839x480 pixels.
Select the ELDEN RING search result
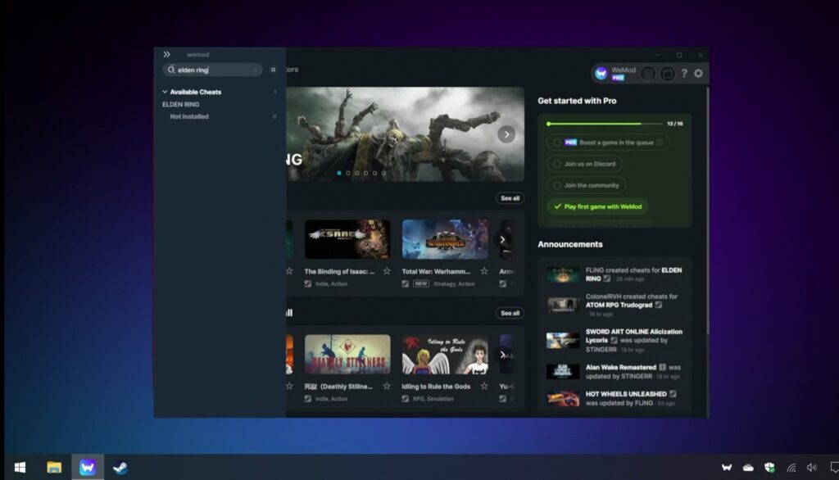(x=181, y=104)
